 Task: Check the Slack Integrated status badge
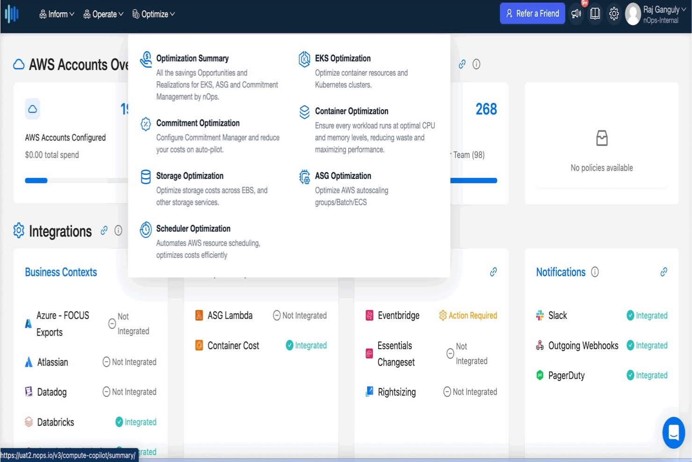point(647,315)
